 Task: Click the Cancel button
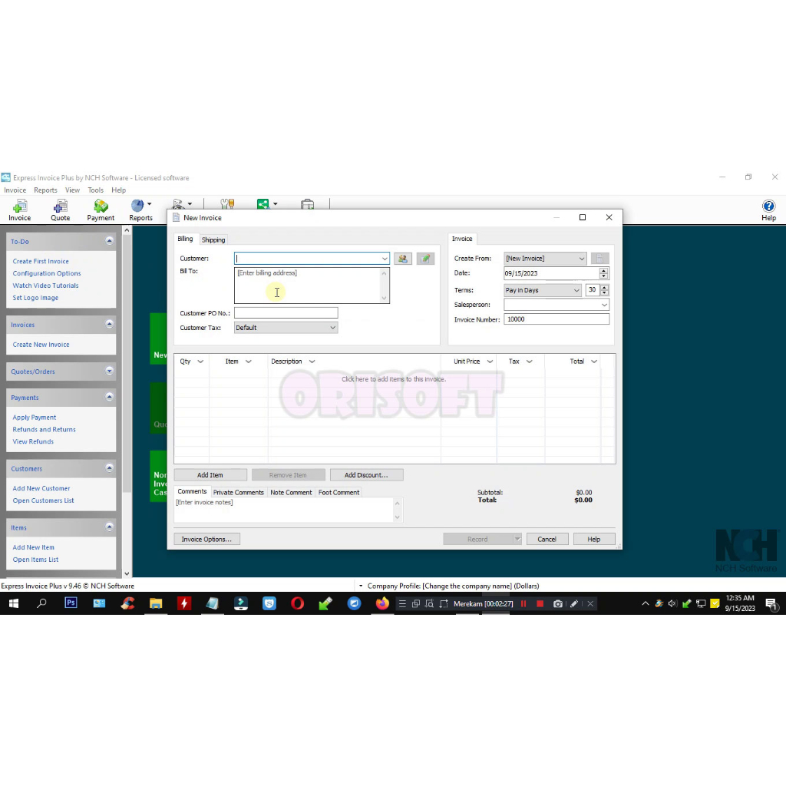point(547,540)
